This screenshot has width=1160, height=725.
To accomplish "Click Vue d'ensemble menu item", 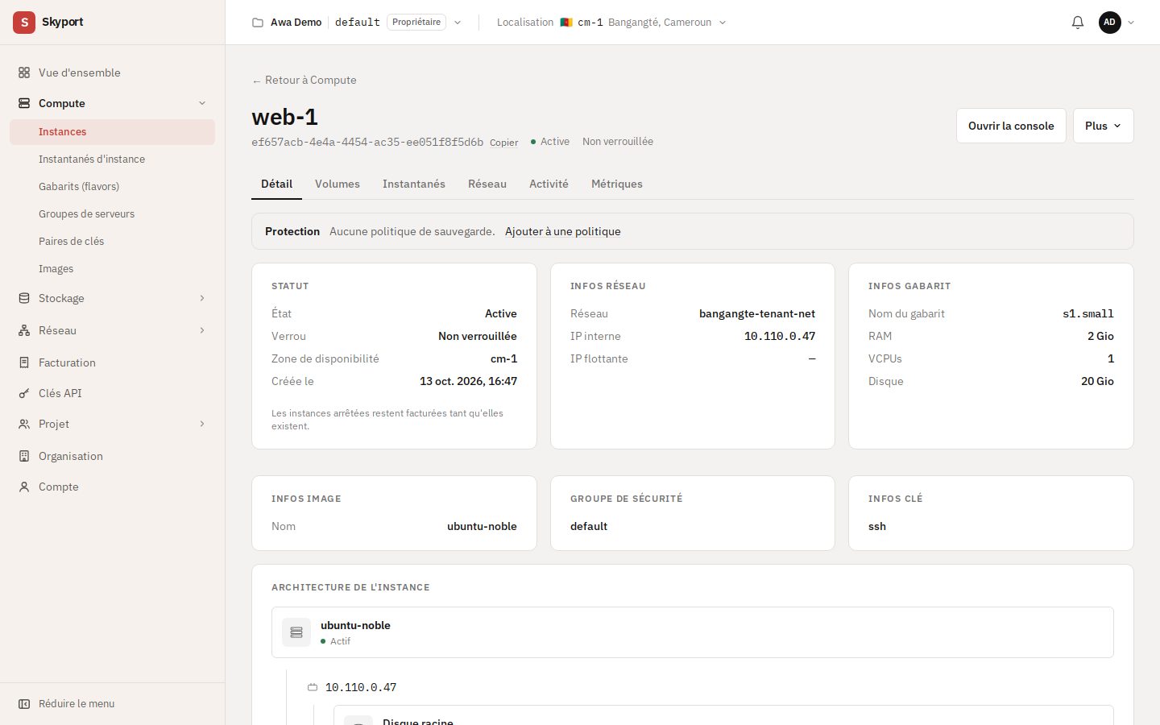I will click(x=112, y=72).
